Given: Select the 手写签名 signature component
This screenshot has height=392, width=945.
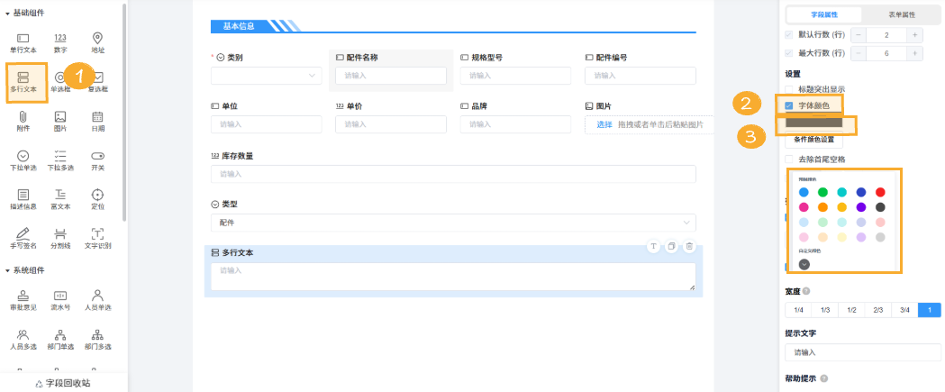Looking at the screenshot, I should coord(23,238).
